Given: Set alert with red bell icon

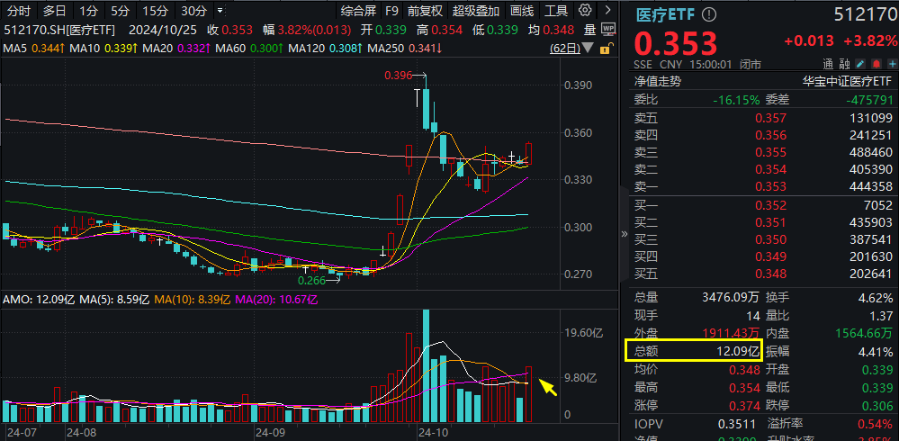Looking at the screenshot, I should (877, 64).
